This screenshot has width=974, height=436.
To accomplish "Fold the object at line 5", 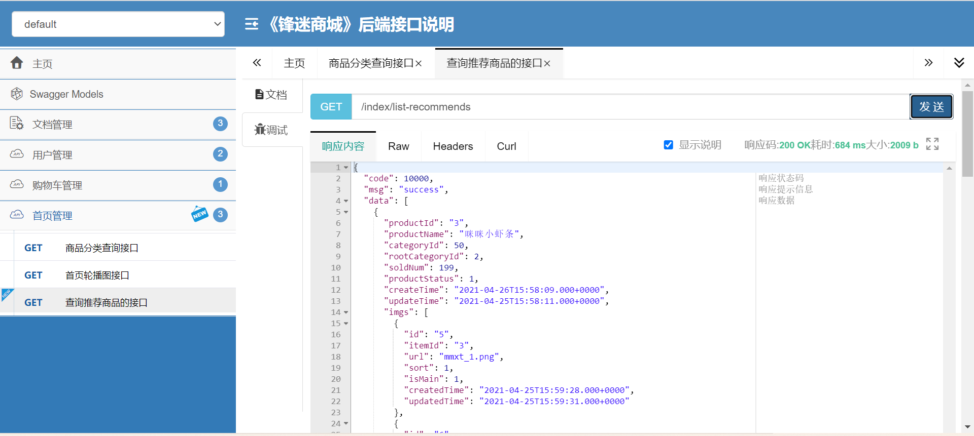I will pyautogui.click(x=346, y=212).
